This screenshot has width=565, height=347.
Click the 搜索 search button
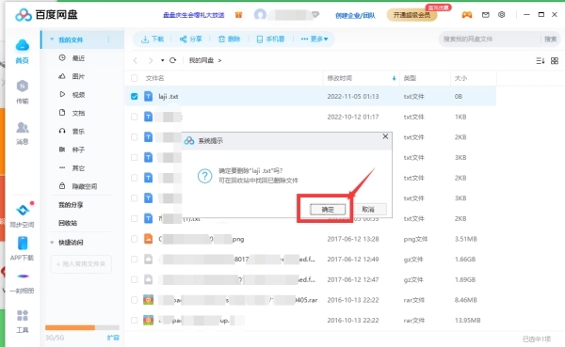[x=550, y=39]
